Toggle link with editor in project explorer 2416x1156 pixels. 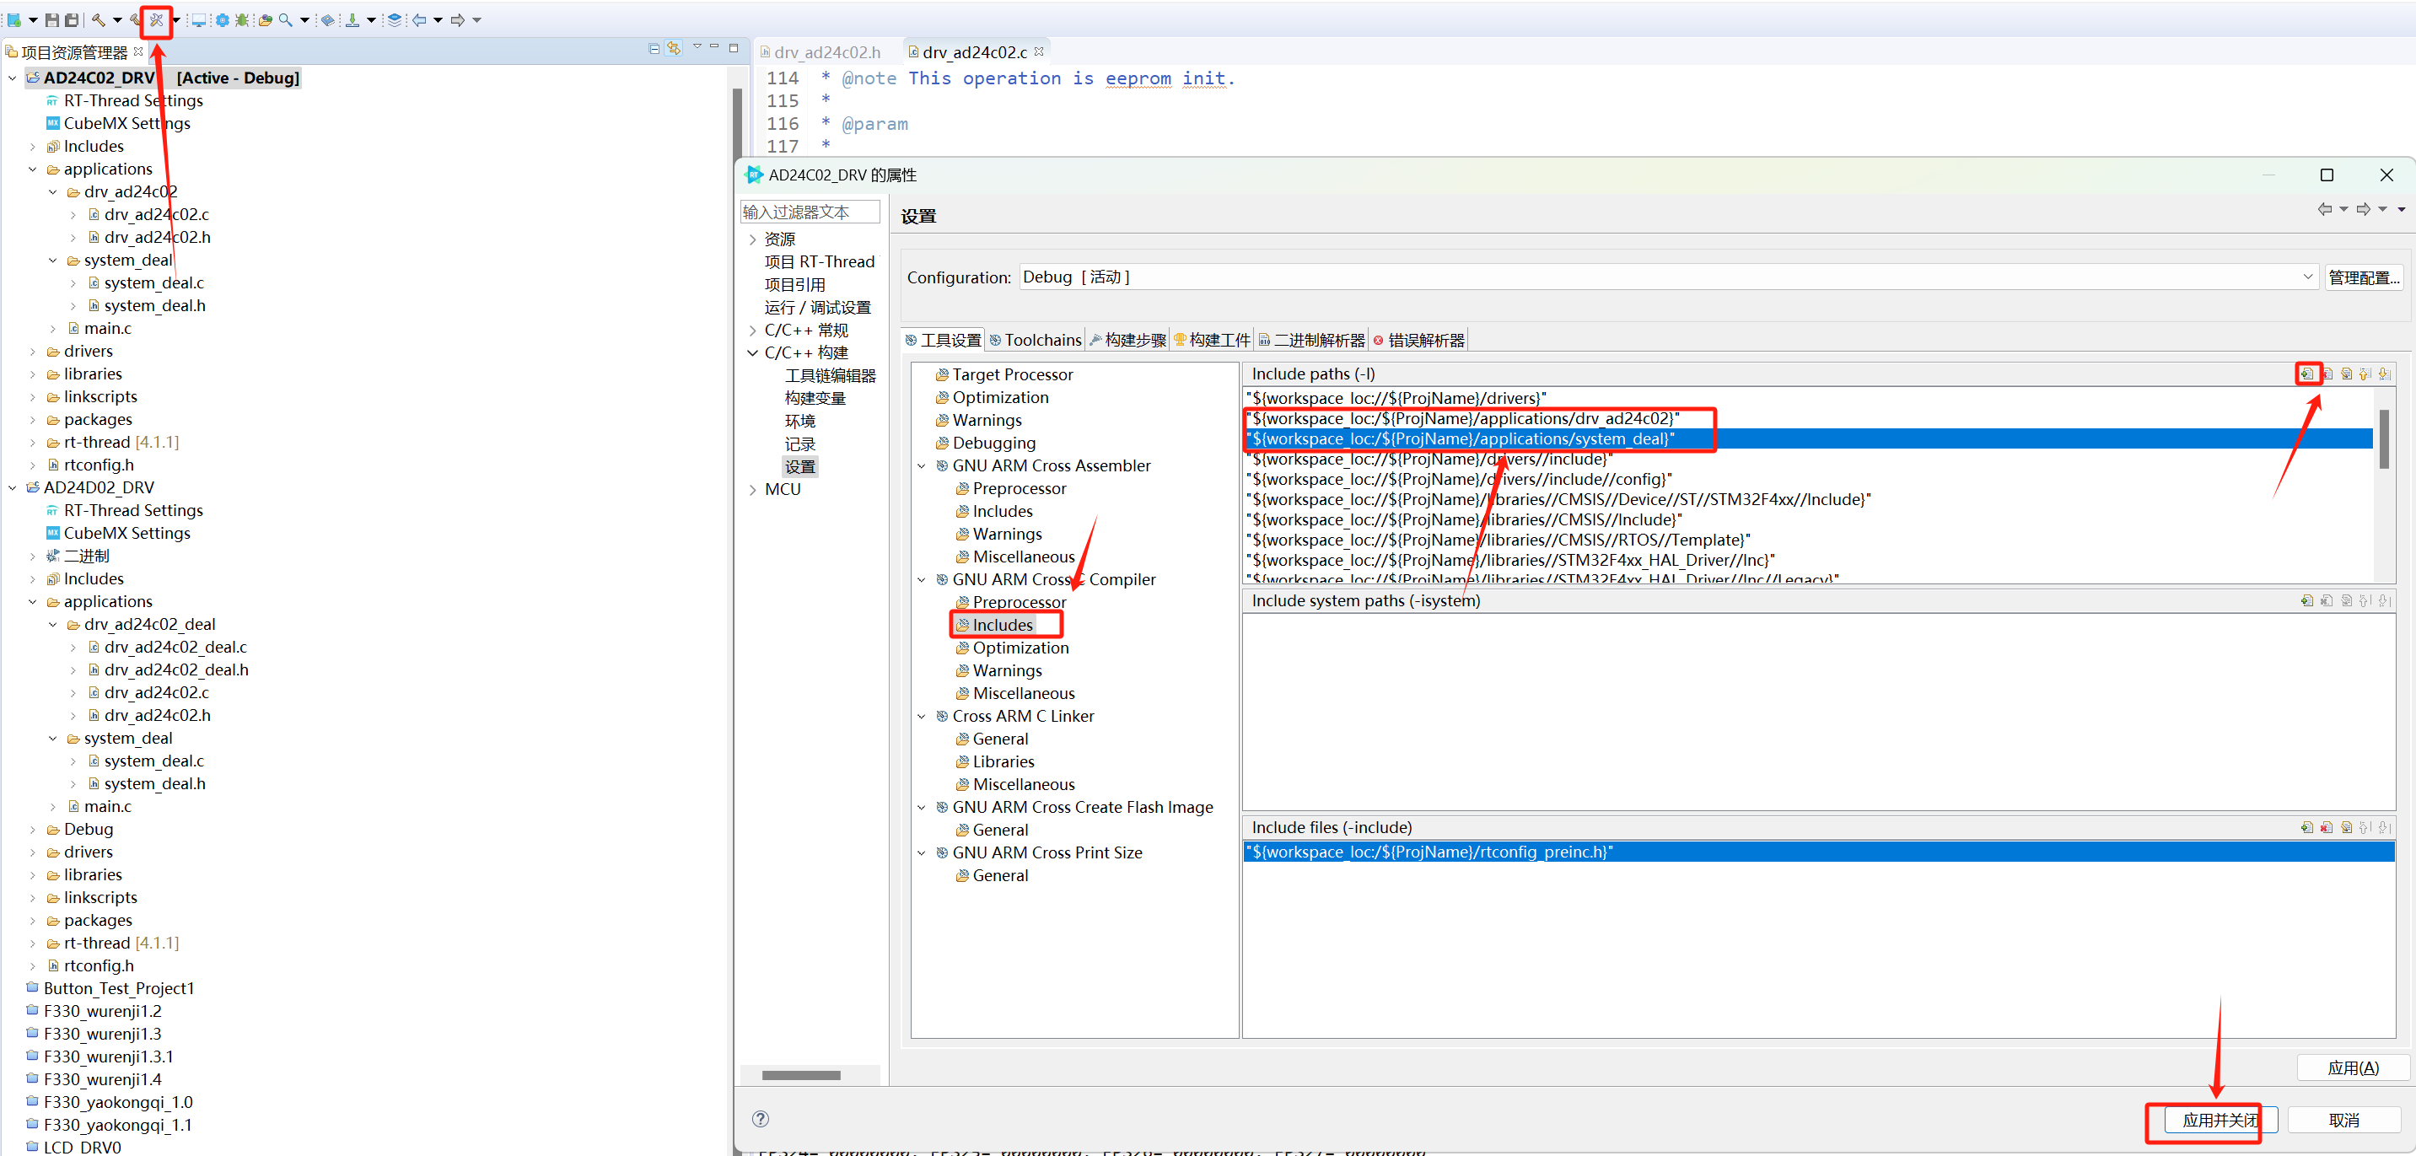pos(674,49)
